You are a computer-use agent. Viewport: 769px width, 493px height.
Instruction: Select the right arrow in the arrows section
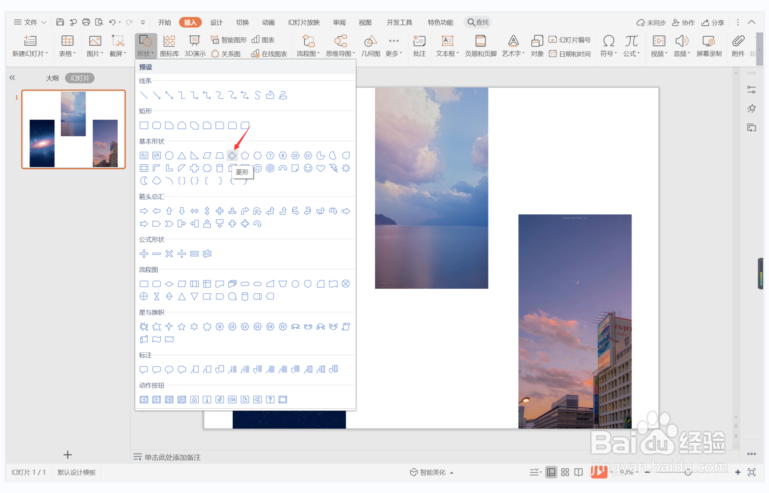(144, 211)
